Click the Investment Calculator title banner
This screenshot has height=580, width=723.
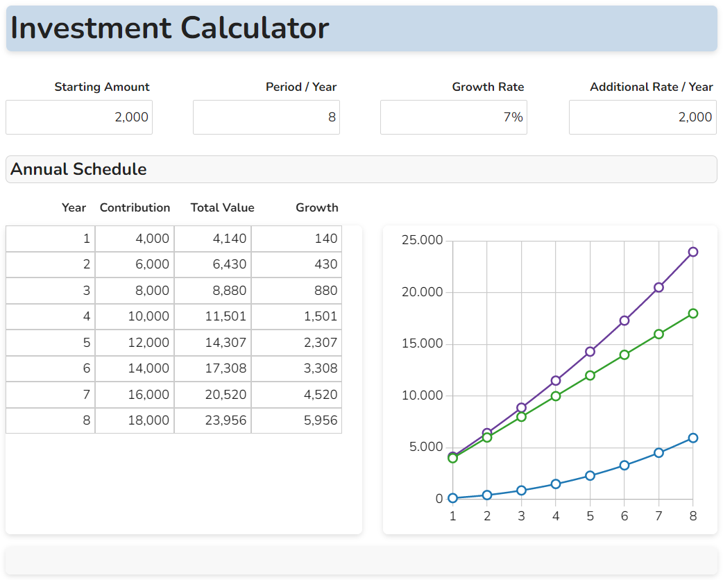pyautogui.click(x=361, y=28)
